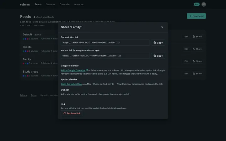Click external-link icon beside Google Calendar link
The image size is (226, 141).
click(x=87, y=70)
